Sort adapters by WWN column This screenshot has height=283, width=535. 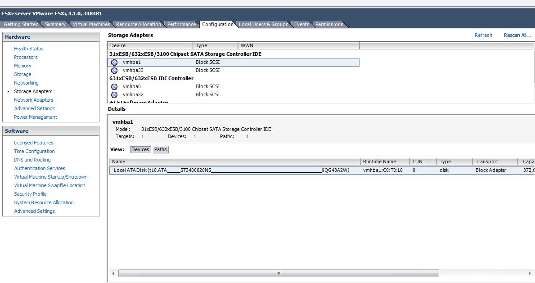[x=299, y=46]
